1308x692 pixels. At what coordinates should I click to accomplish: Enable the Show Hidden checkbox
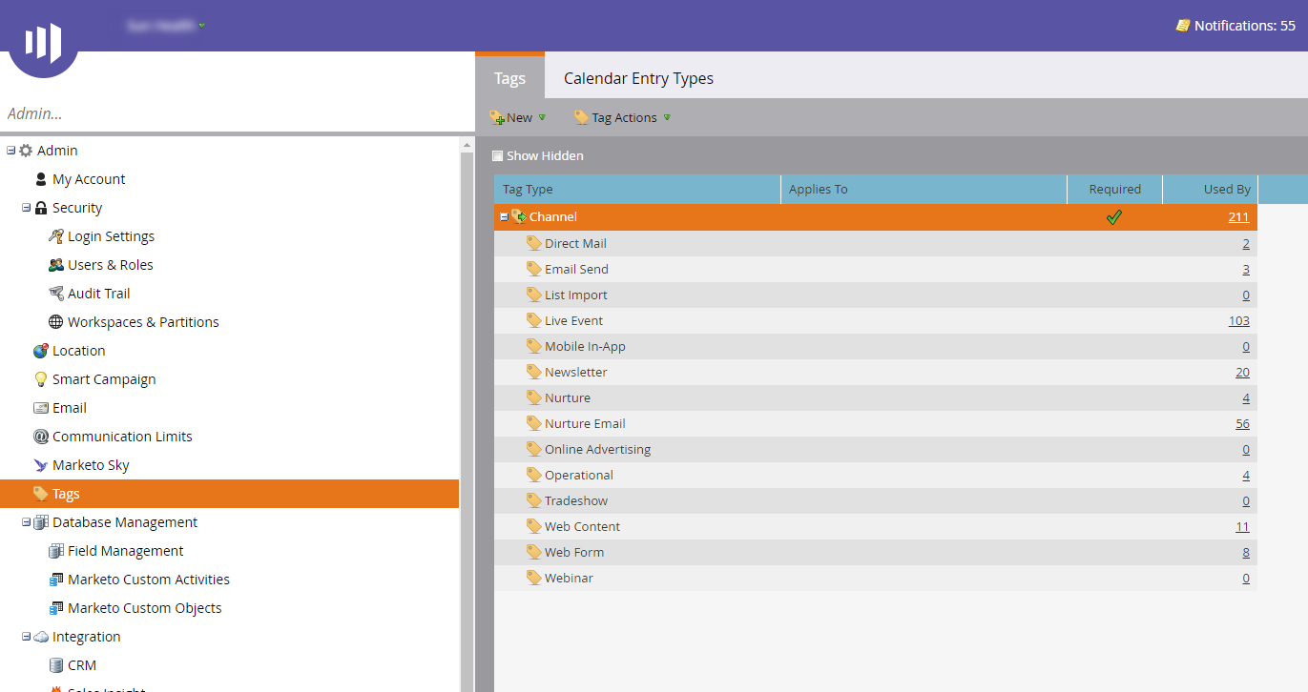[497, 154]
